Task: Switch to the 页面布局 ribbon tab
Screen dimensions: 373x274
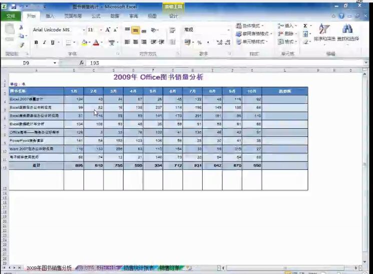Action: tap(73, 16)
